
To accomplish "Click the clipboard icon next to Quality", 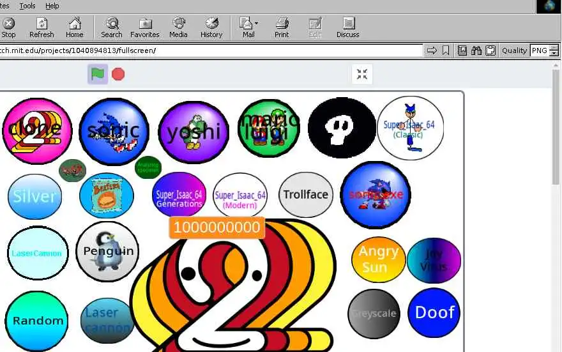I will click(x=490, y=50).
